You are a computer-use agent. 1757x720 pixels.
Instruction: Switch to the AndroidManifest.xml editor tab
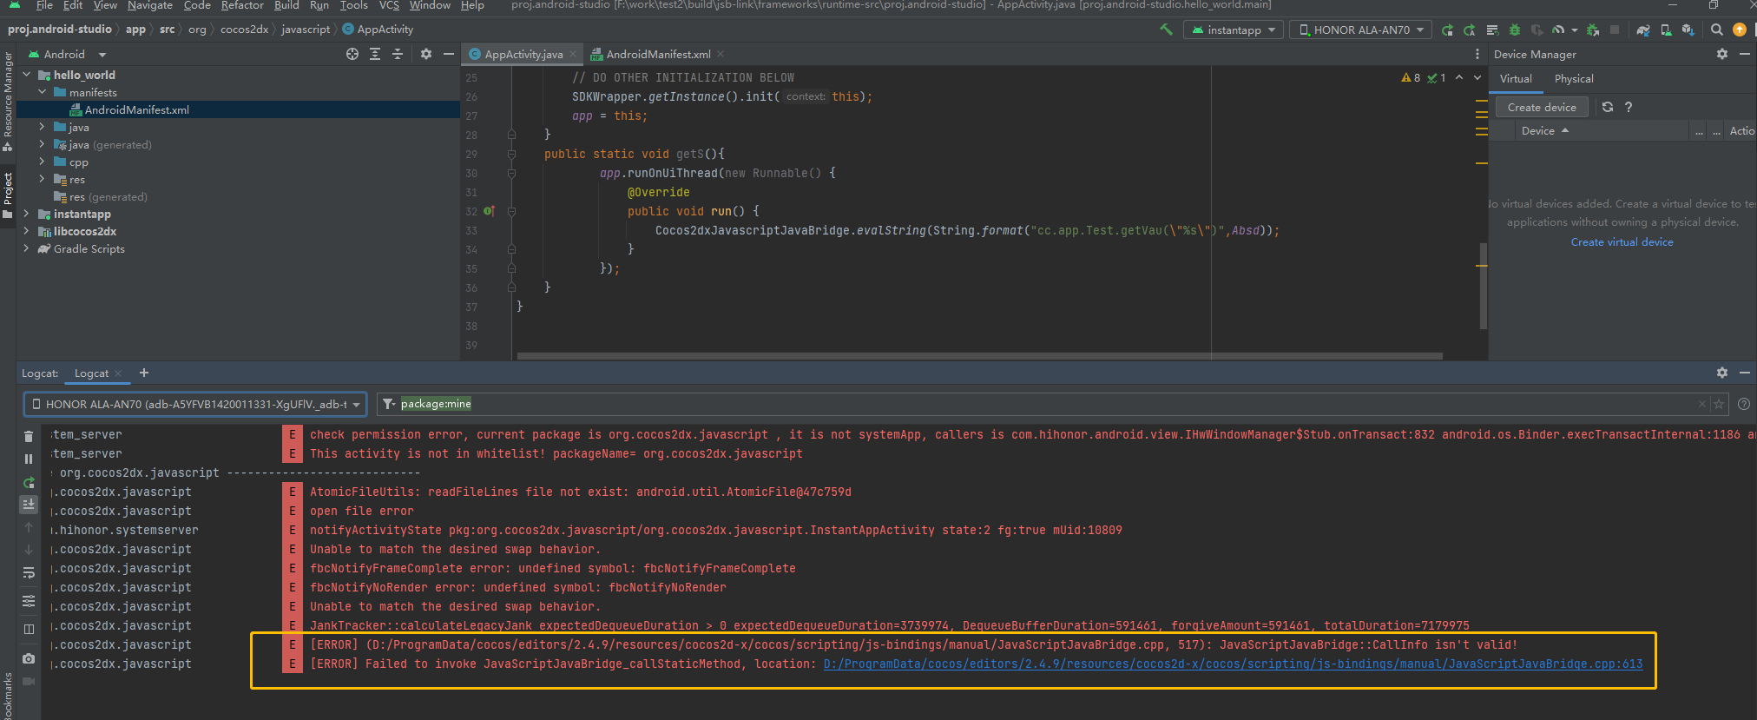coord(657,54)
